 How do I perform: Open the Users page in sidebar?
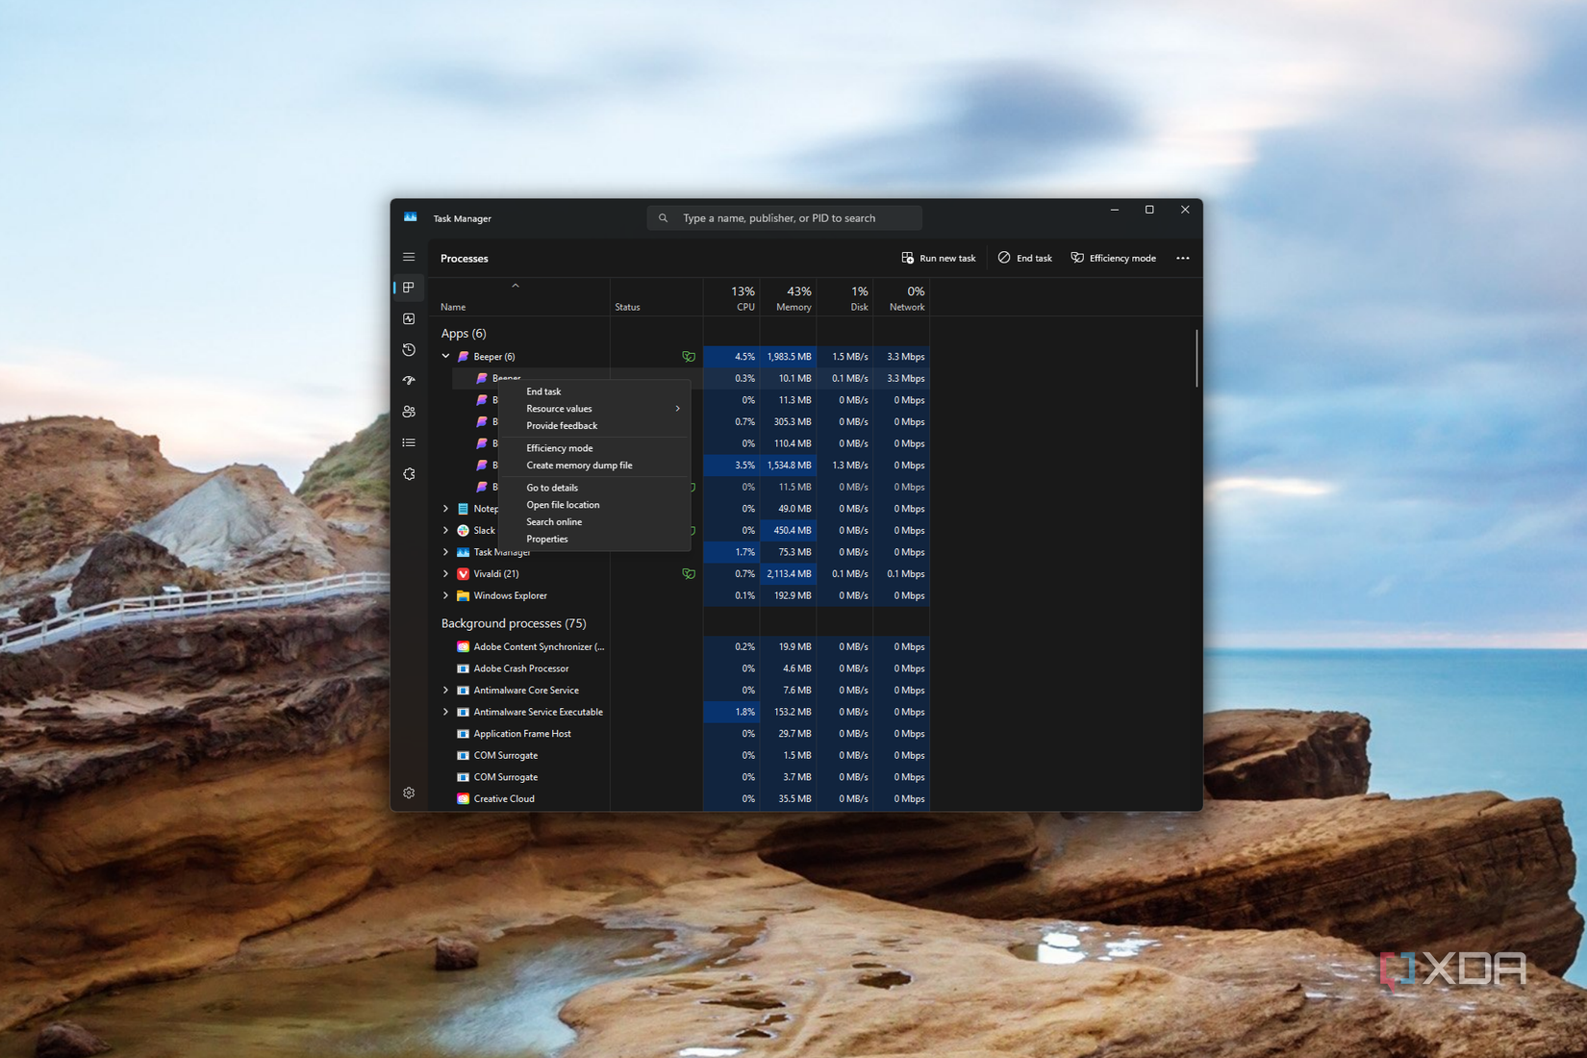point(409,411)
